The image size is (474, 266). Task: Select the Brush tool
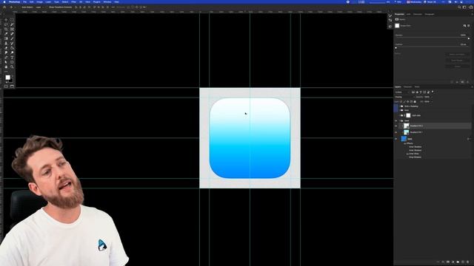12,38
